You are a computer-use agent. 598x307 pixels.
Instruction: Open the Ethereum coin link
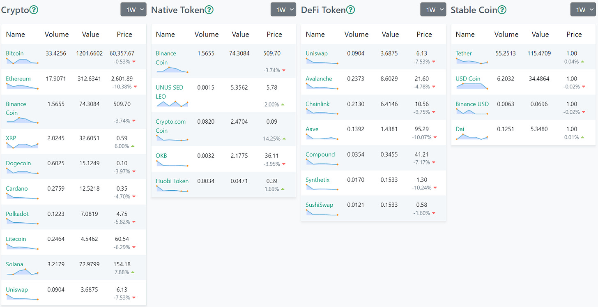click(x=18, y=78)
